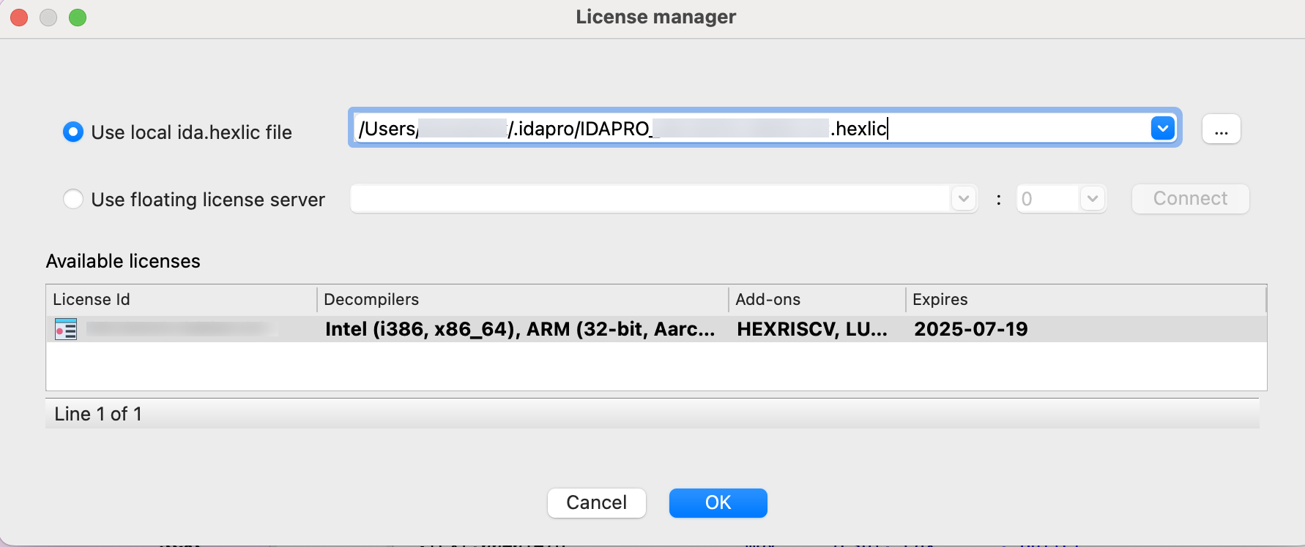
Task: Click into the hexlic file path field
Action: click(x=751, y=128)
